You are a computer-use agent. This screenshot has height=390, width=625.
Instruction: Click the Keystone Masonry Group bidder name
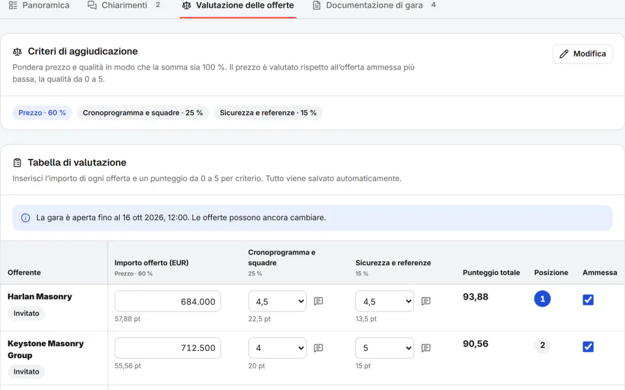pos(46,350)
